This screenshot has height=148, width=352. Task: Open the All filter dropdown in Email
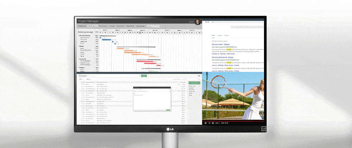coord(81,79)
